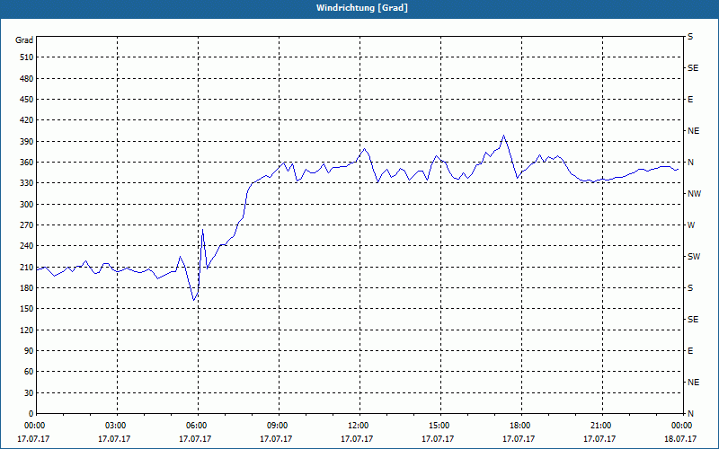Select the 450 y-axis tick label
719x449 pixels.
(27, 100)
